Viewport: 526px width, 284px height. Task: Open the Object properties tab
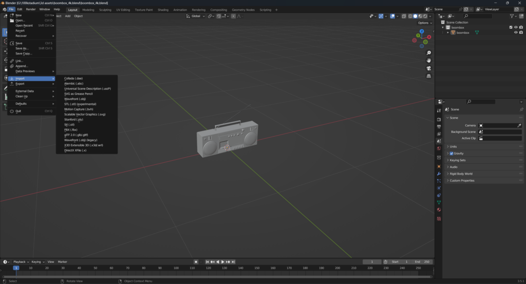(x=439, y=166)
